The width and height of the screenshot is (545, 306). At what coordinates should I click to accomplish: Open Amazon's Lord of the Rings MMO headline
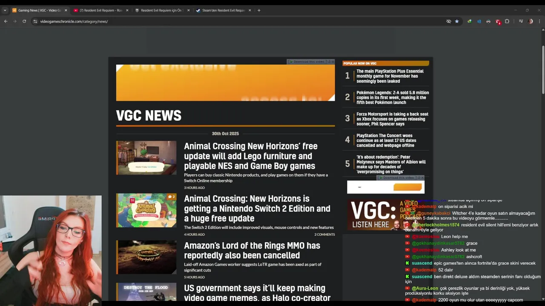(x=252, y=250)
